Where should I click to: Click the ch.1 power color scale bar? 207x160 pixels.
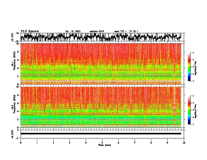pos(189,67)
